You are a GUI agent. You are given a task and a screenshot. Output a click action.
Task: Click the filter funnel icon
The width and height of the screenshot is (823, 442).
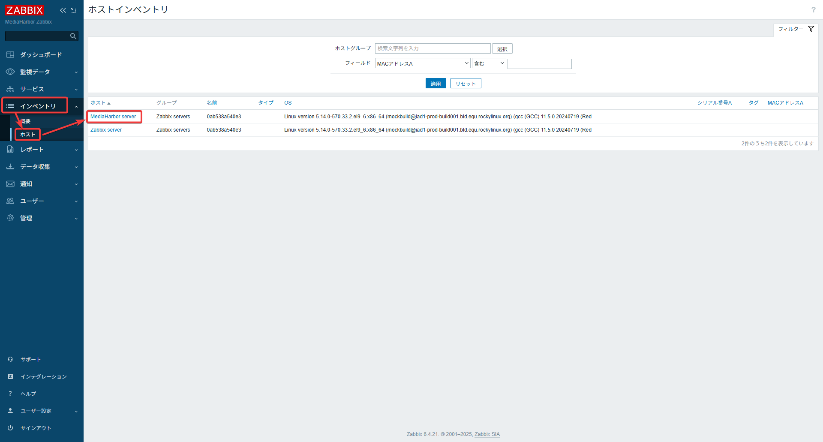(811, 29)
